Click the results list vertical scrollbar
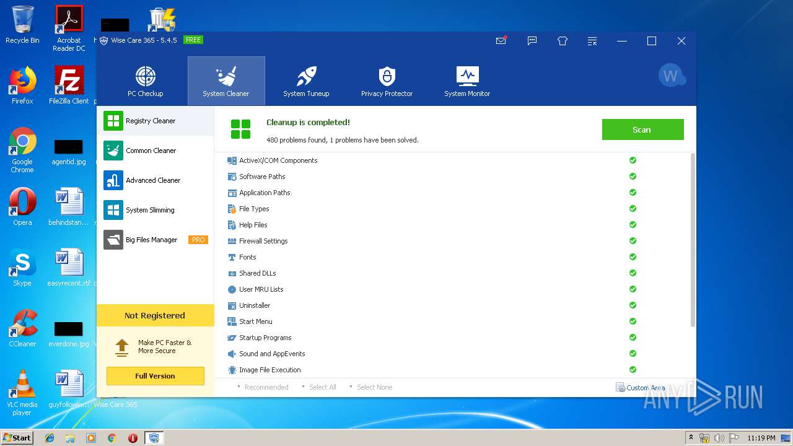 point(693,240)
